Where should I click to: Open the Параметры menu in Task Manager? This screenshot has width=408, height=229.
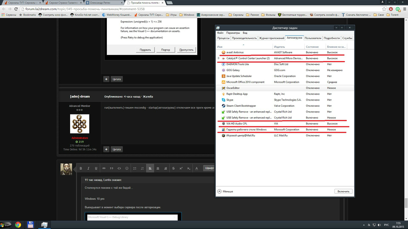(x=233, y=33)
